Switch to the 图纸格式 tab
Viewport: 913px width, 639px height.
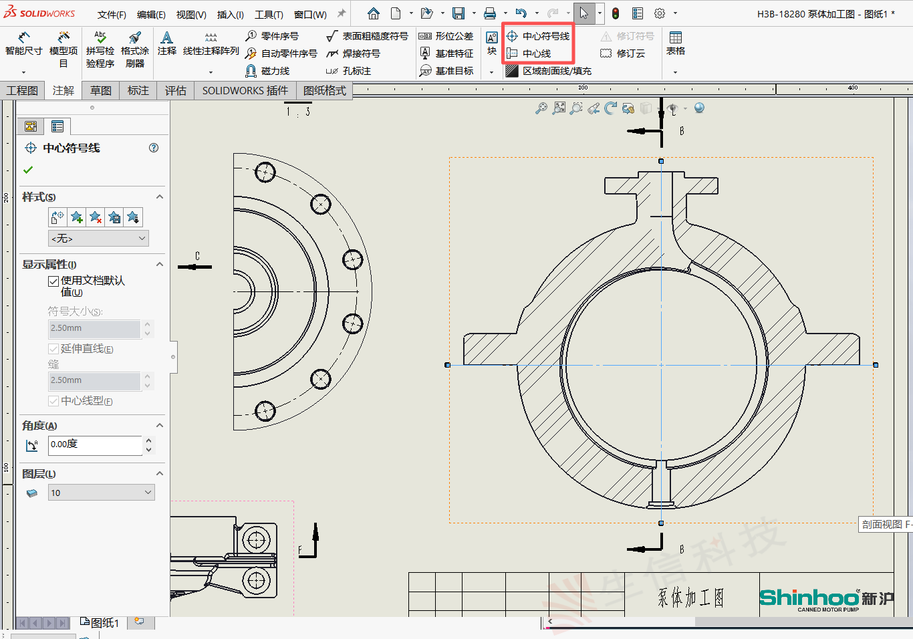pos(325,90)
